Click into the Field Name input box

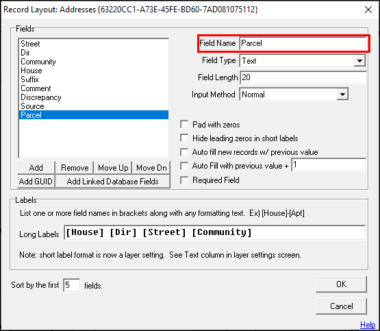303,43
